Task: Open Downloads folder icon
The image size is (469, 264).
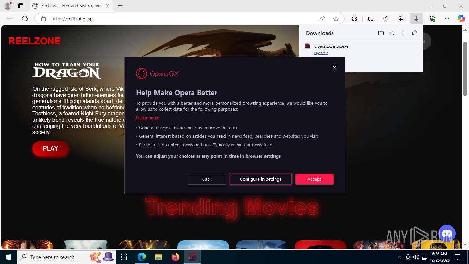Action: click(381, 33)
